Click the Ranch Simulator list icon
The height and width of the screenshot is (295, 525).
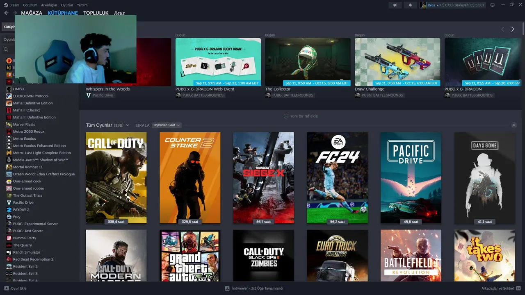coord(9,252)
